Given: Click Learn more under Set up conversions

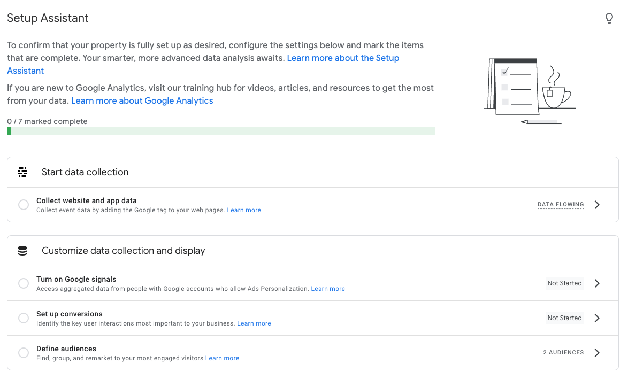Looking at the screenshot, I should [x=254, y=323].
